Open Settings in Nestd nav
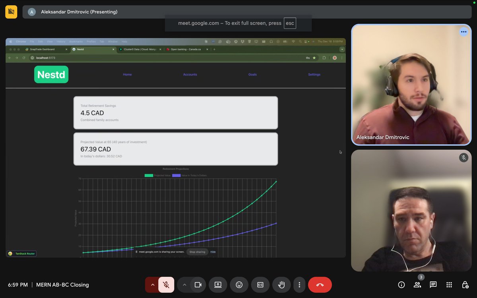 [314, 75]
